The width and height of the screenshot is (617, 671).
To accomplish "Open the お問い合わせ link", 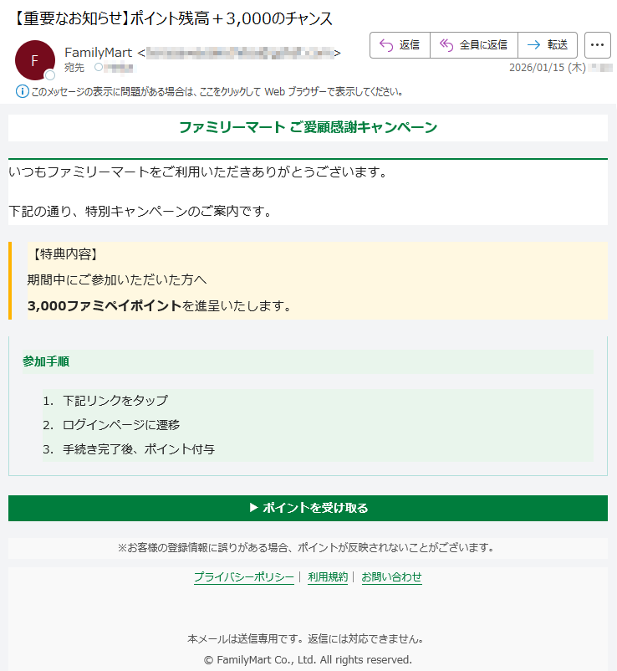I will click(x=391, y=577).
